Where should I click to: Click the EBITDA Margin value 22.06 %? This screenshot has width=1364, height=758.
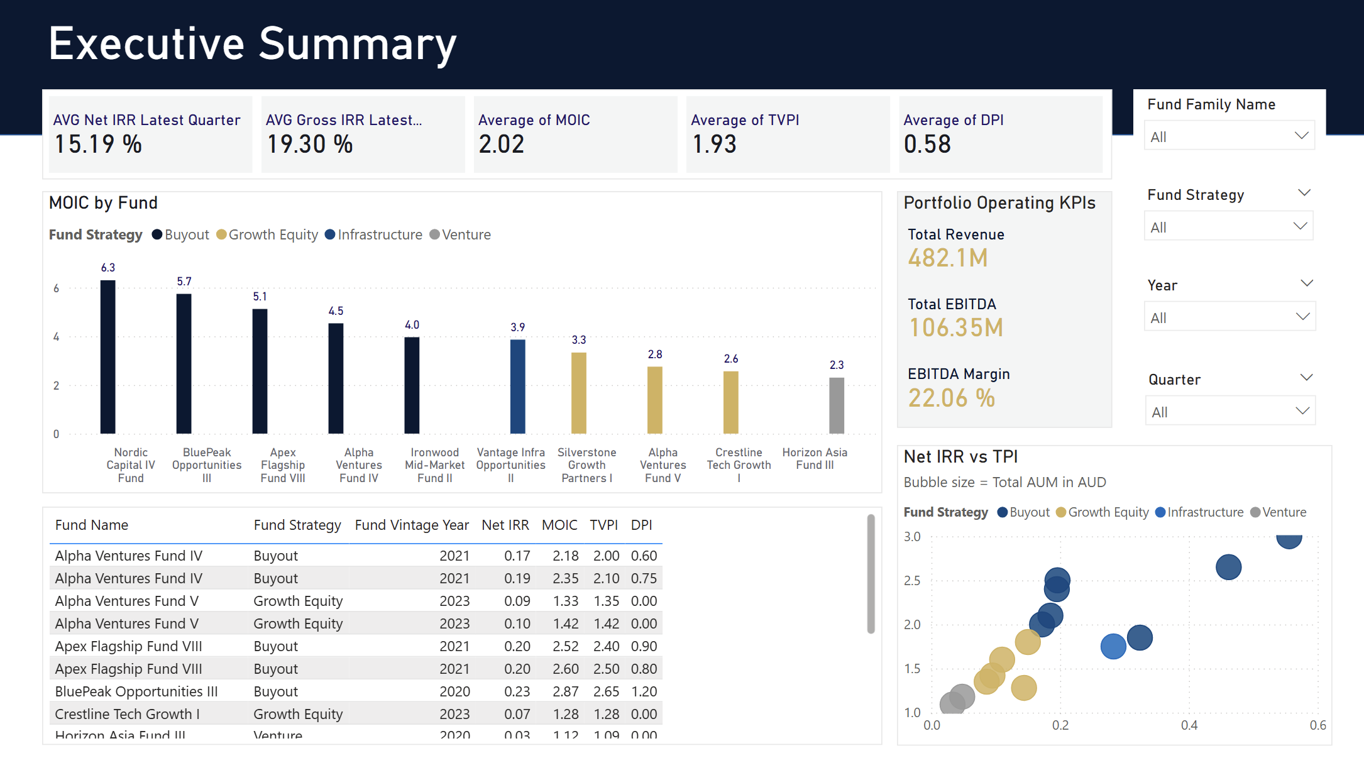952,398
